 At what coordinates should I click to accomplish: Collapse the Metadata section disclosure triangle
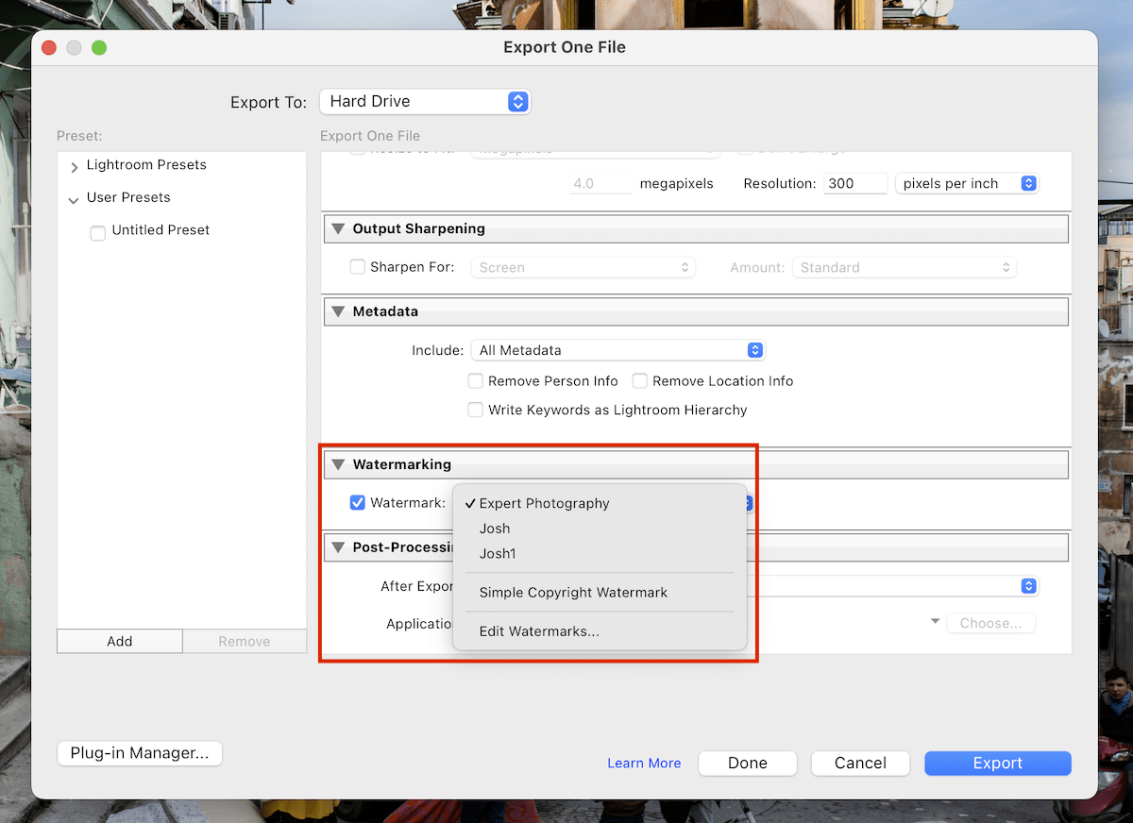coord(338,311)
